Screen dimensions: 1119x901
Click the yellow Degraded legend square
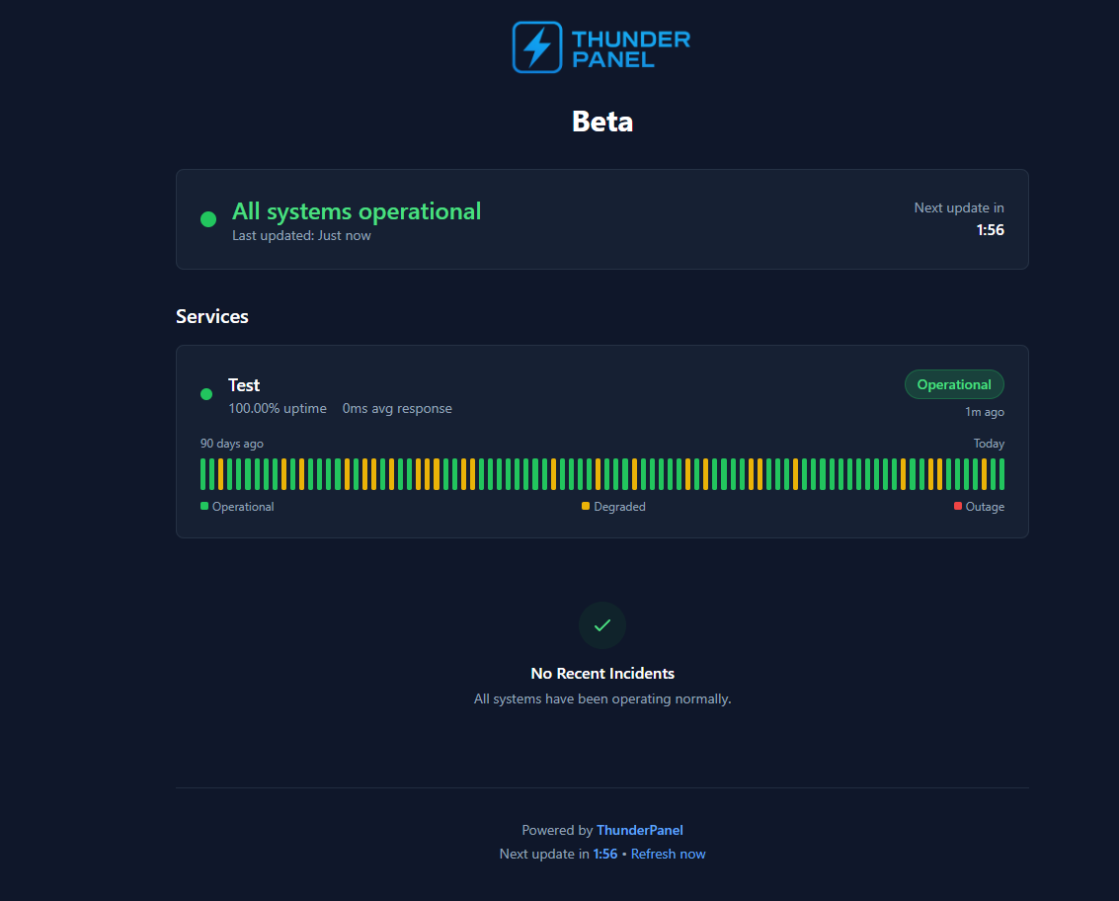pos(586,506)
